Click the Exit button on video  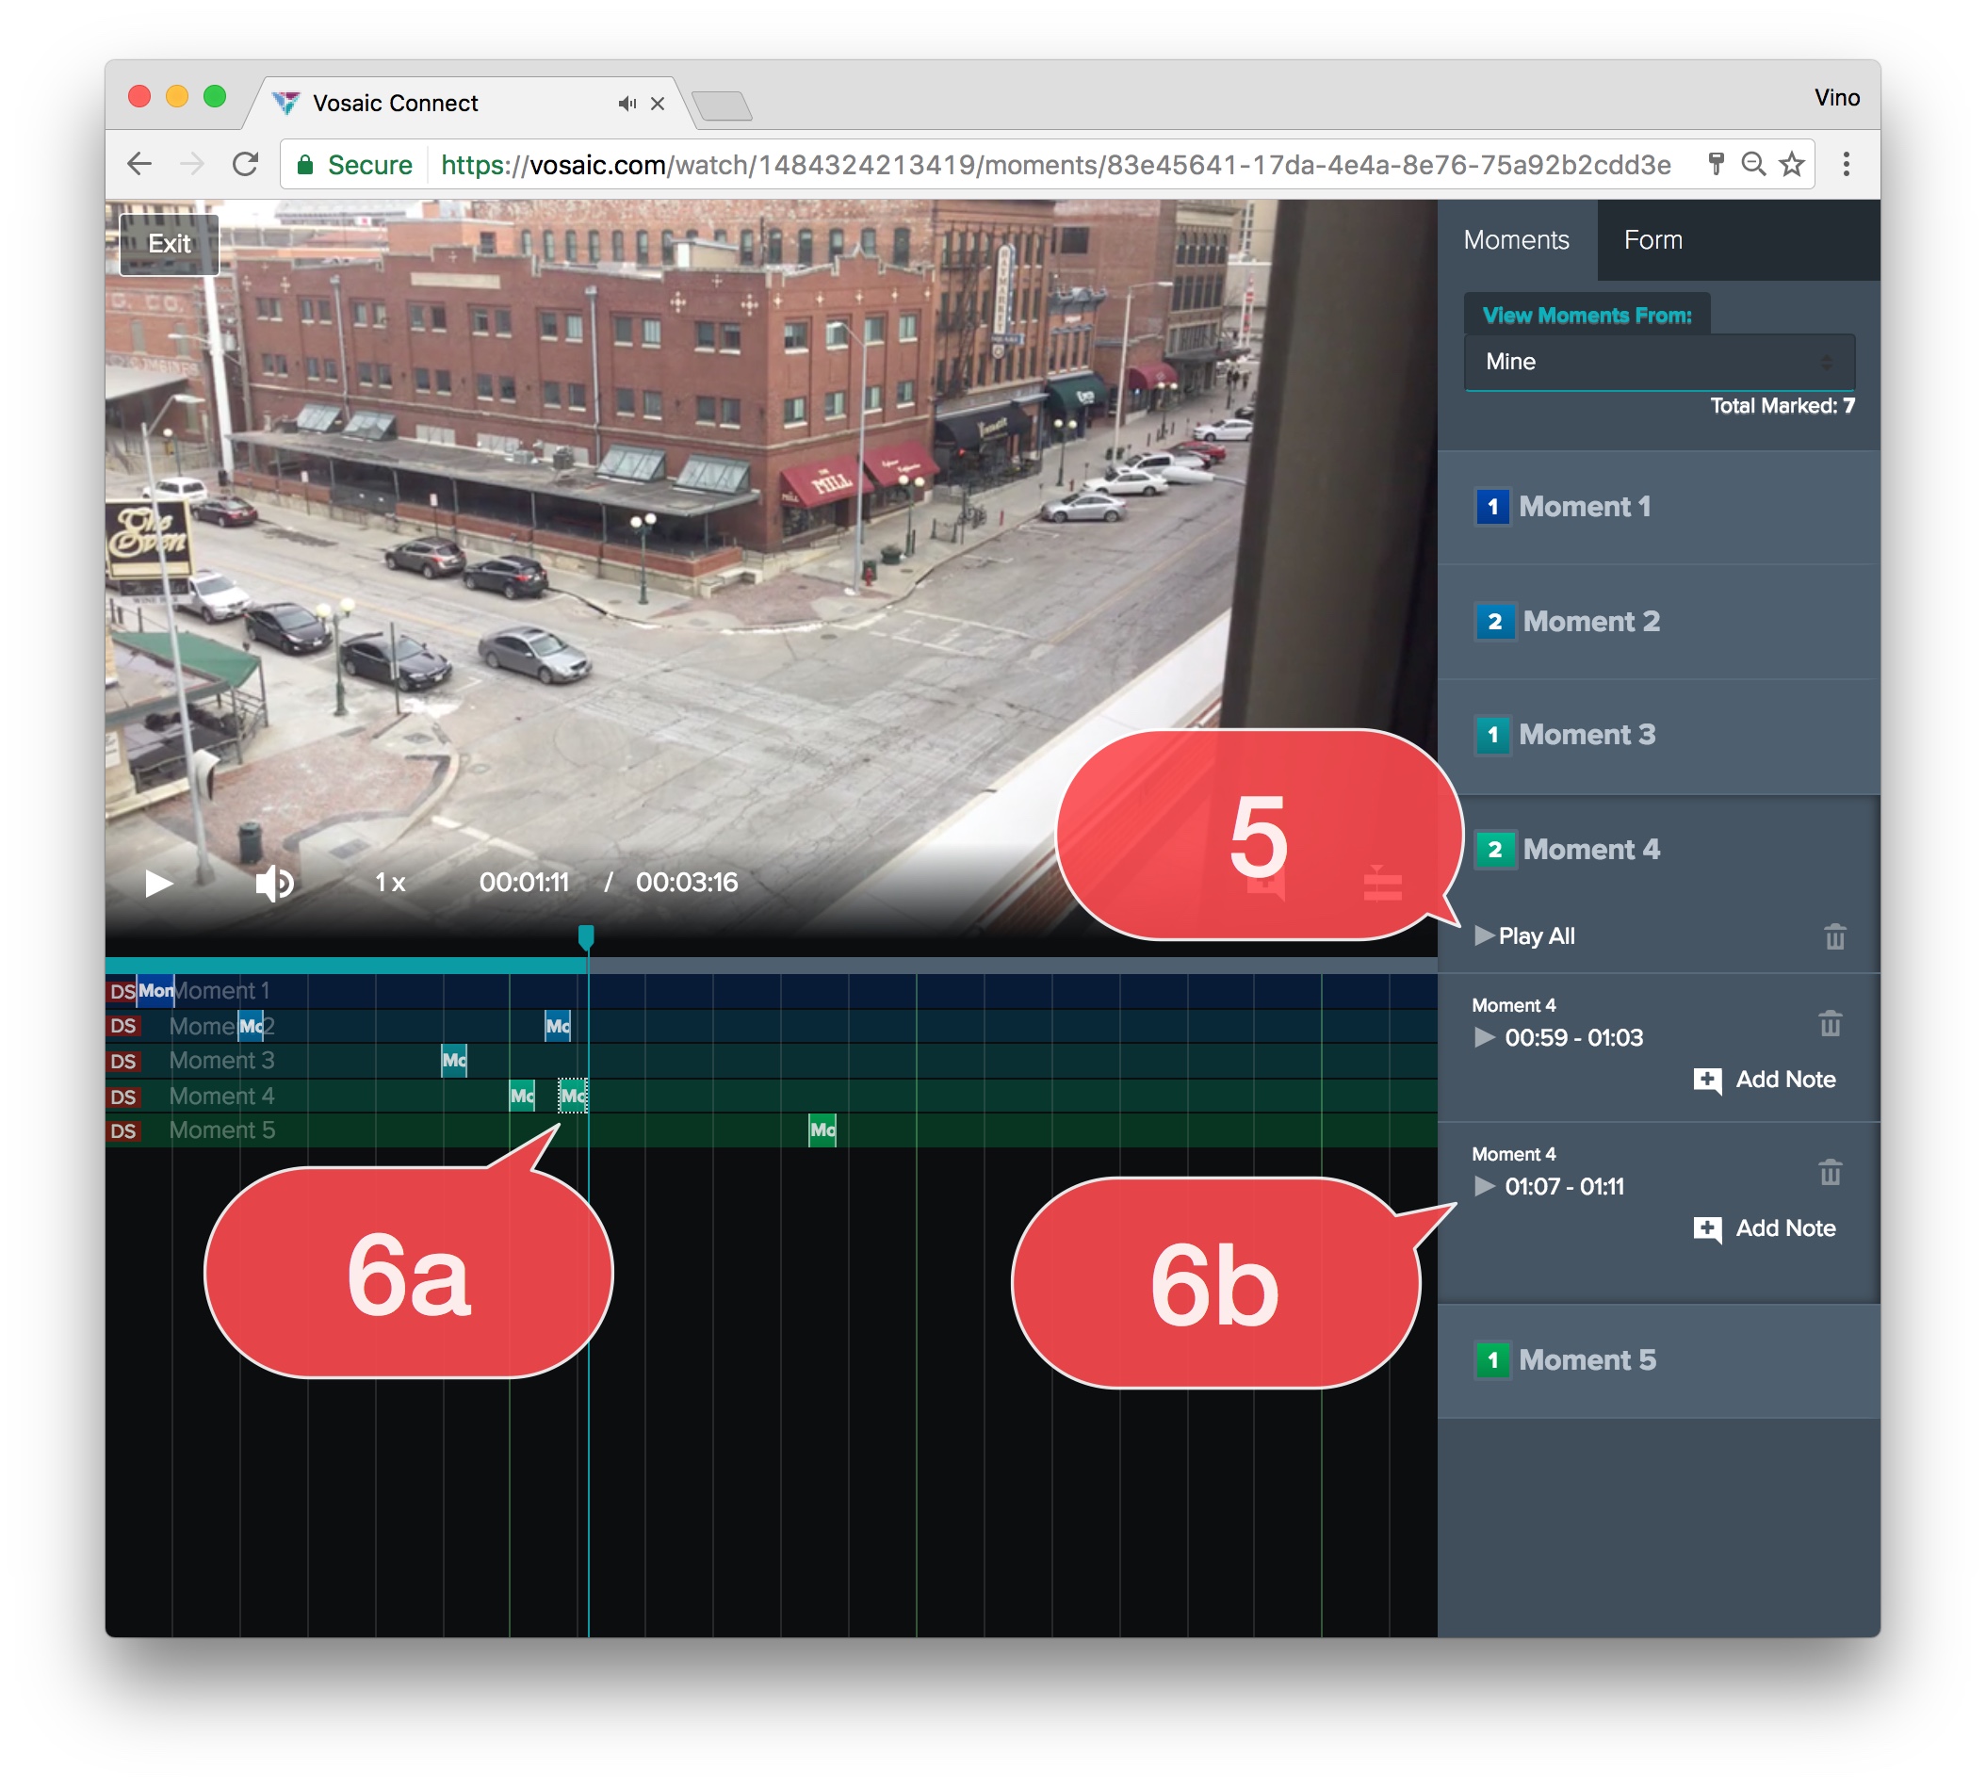pyautogui.click(x=169, y=244)
